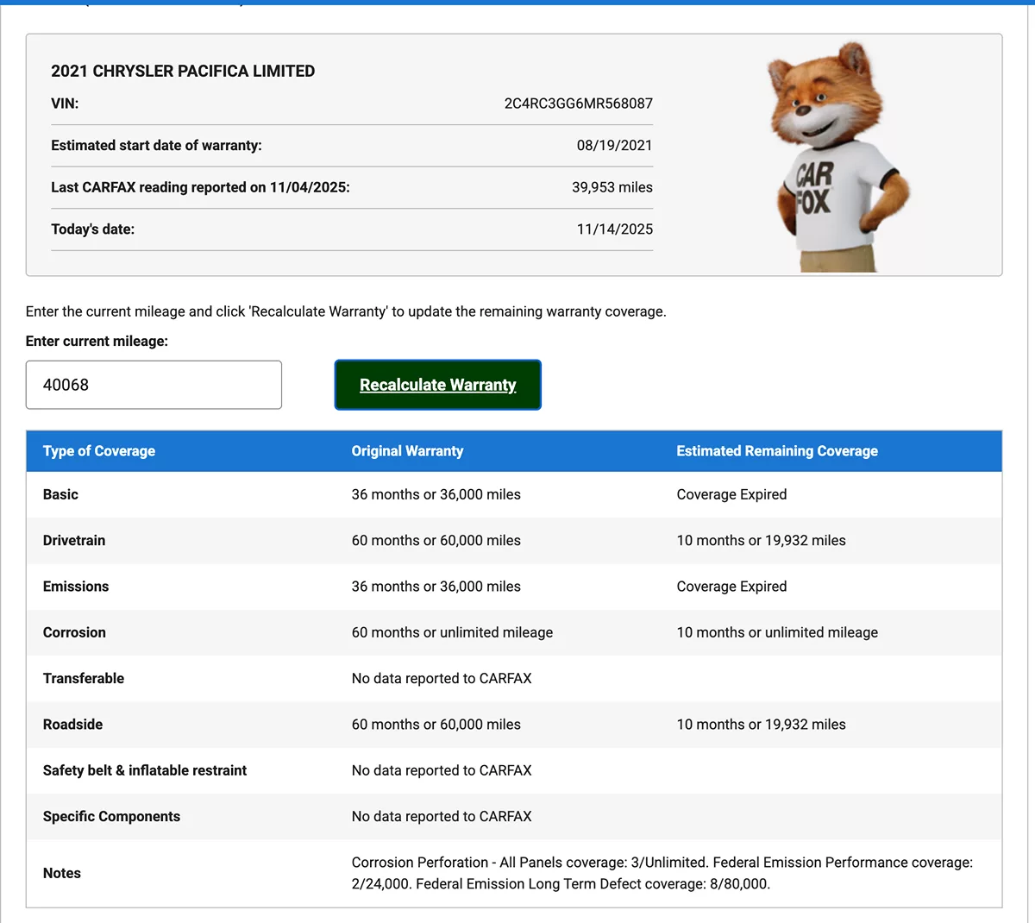Click the Corrosion row label

(x=74, y=632)
